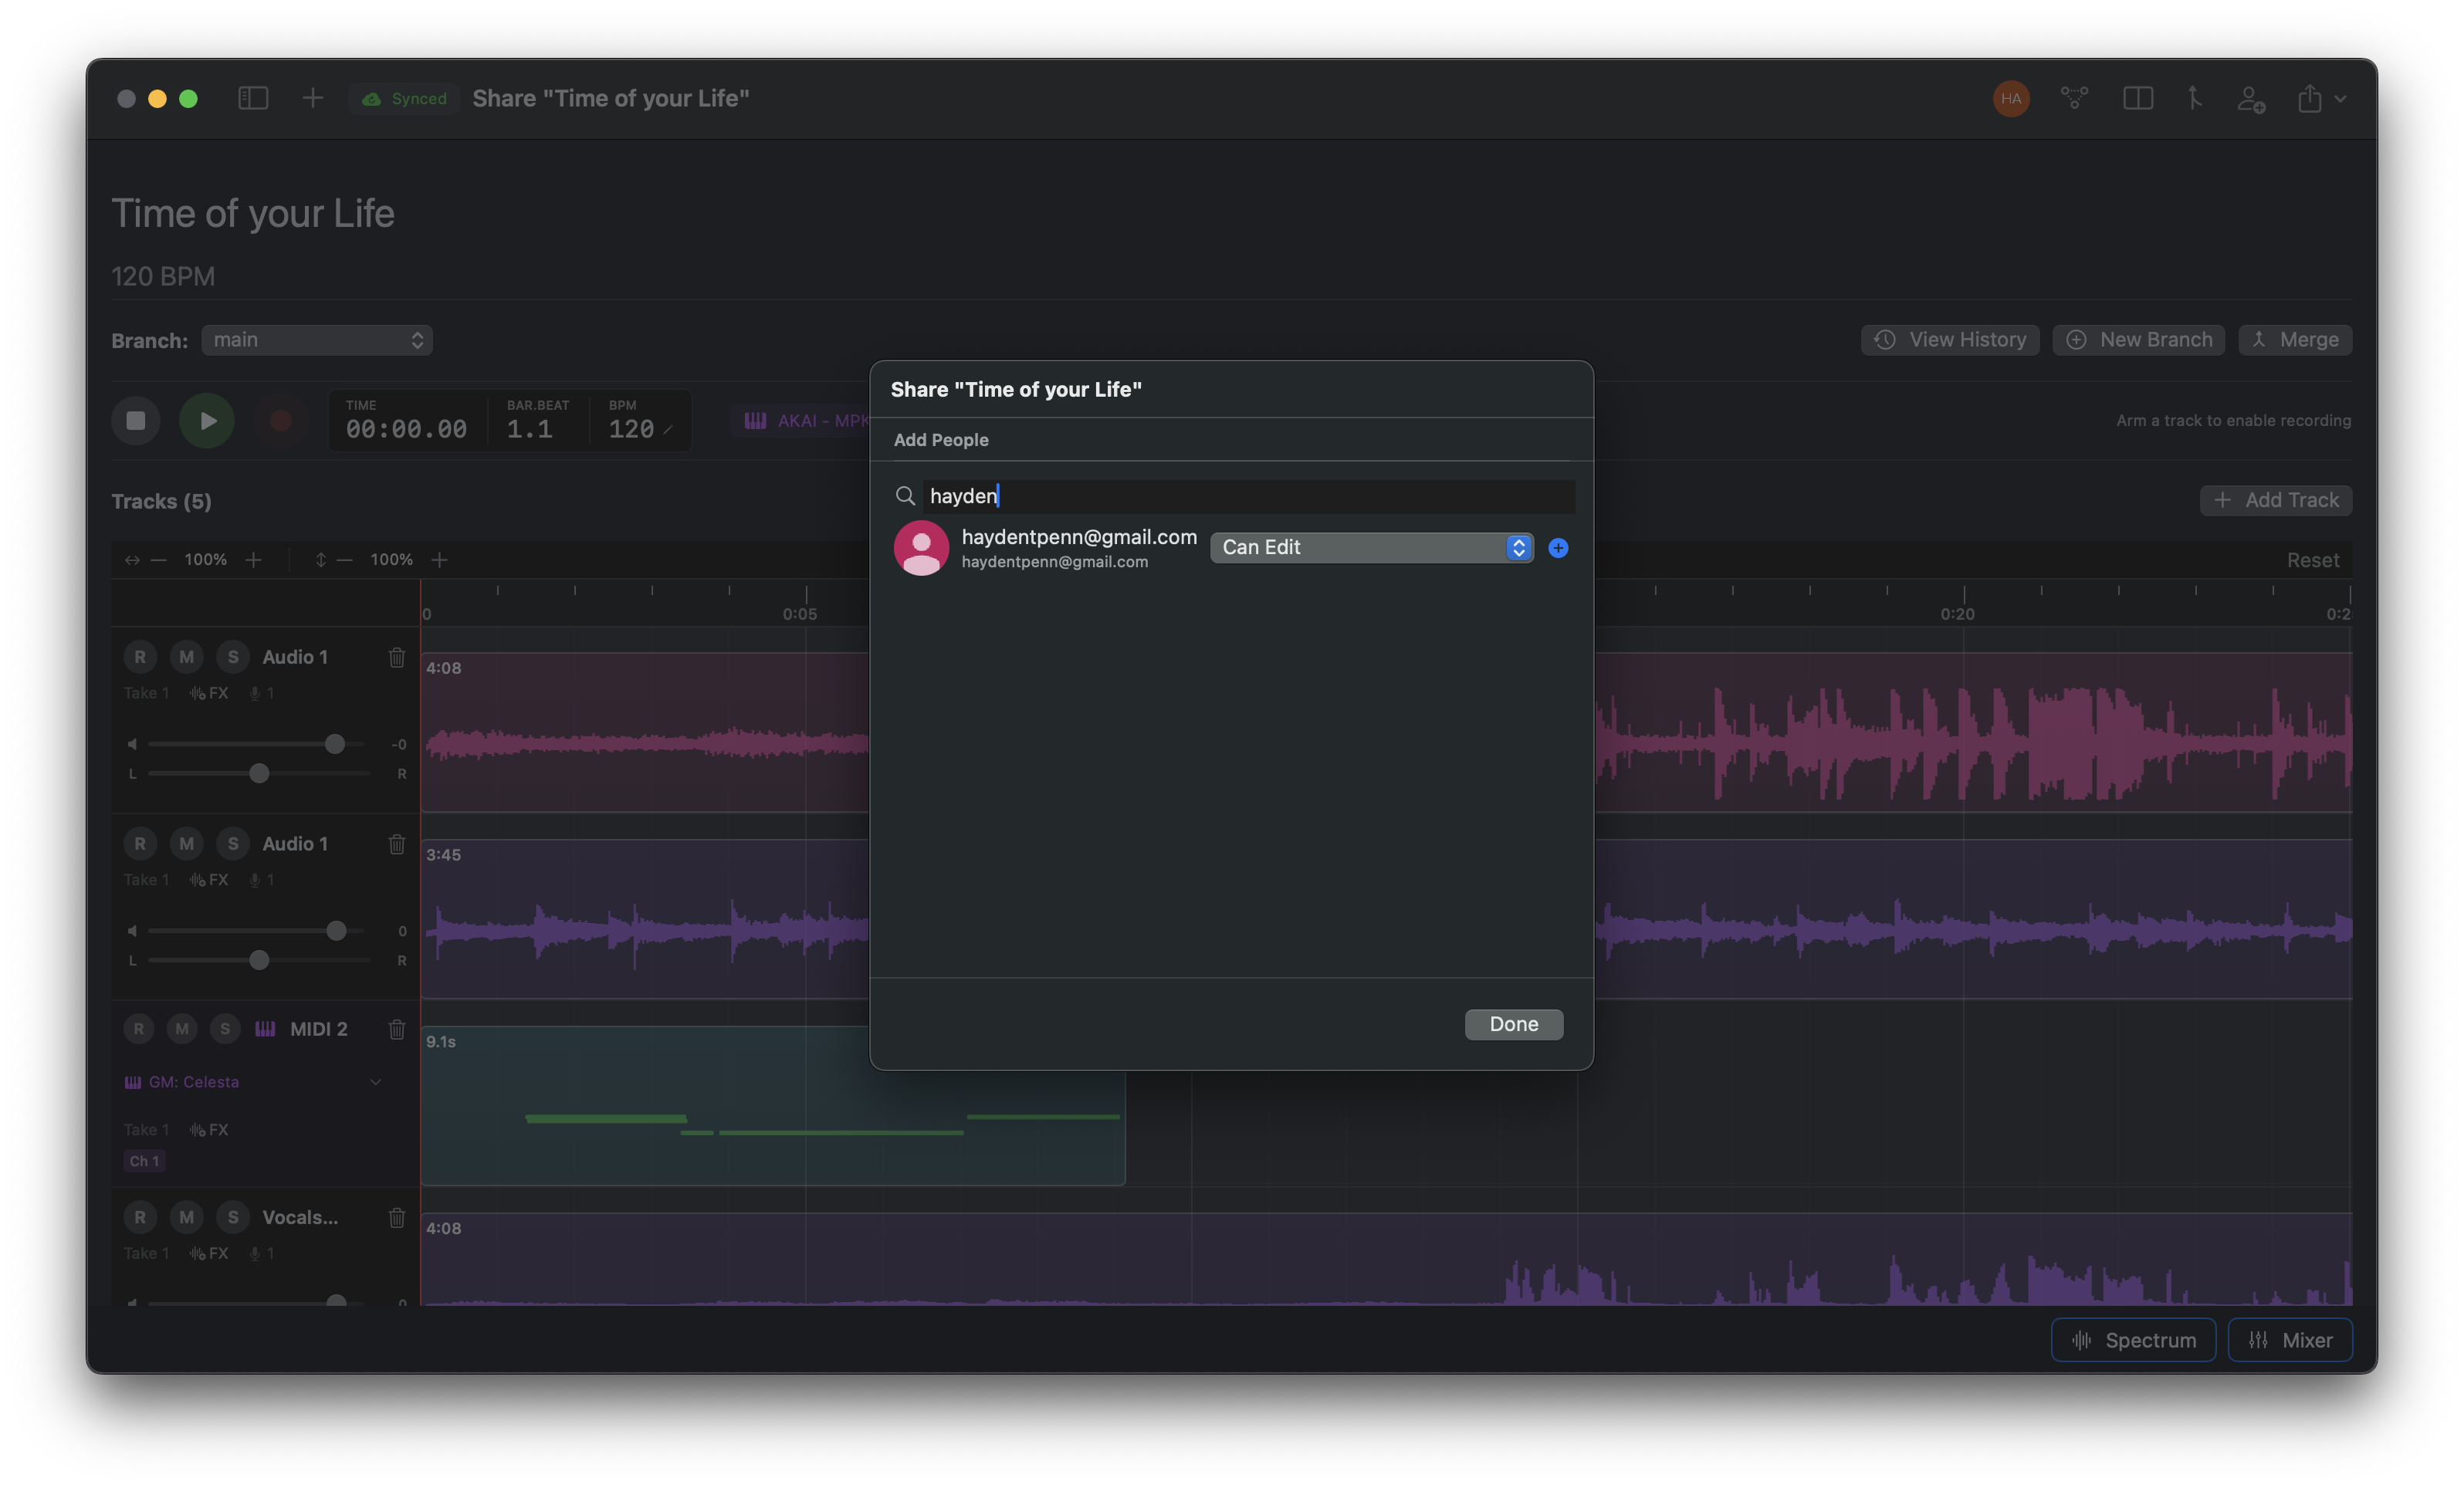Open the share icon at top right
Image resolution: width=2464 pixels, height=1488 pixels.
point(2313,99)
